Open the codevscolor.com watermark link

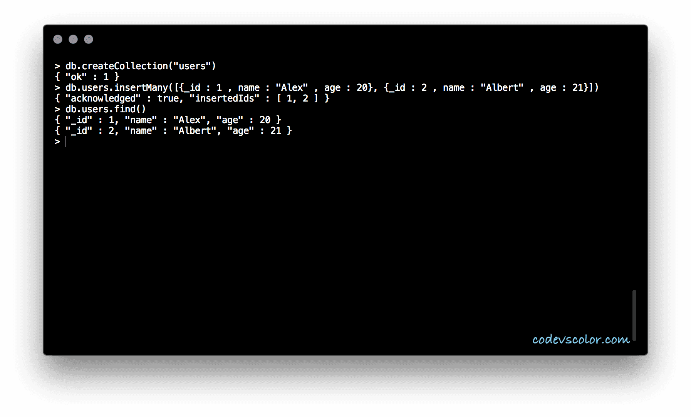click(581, 339)
